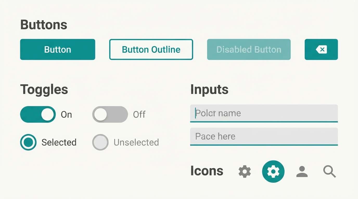358x199 pixels.
Task: Open search via the magnifier icon
Action: click(329, 172)
